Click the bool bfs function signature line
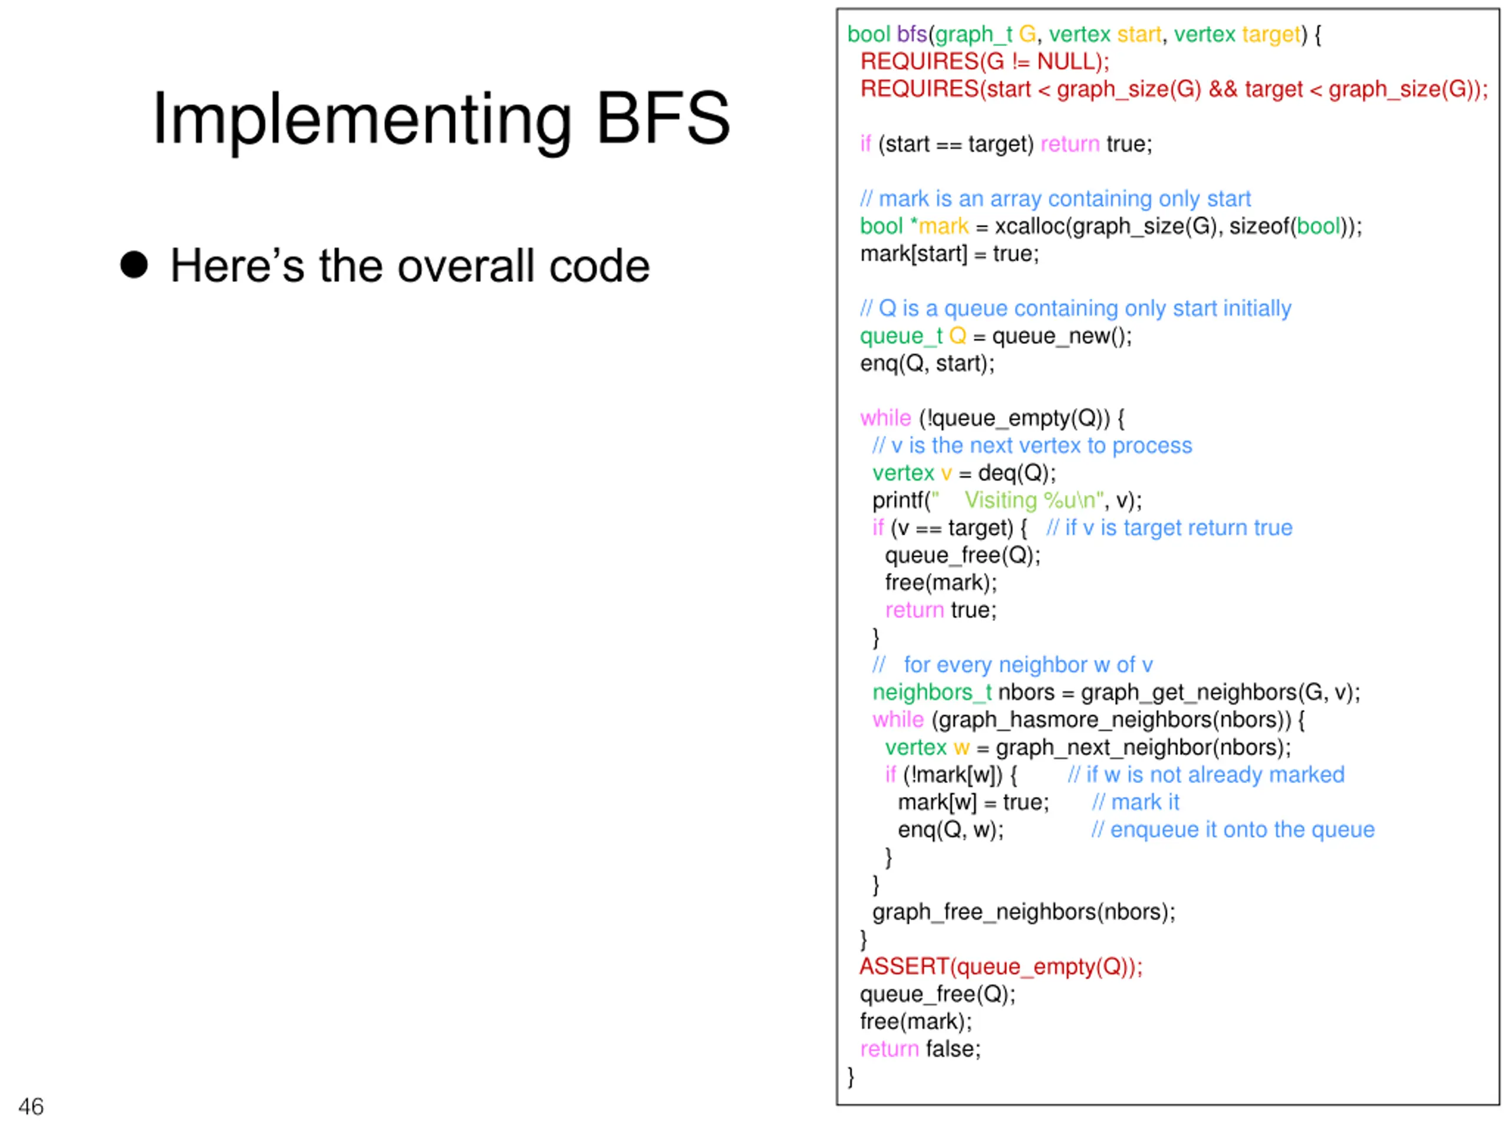The height and width of the screenshot is (1132, 1509). pos(1085,35)
